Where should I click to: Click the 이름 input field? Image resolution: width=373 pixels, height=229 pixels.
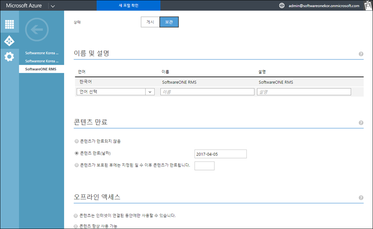pos(207,92)
